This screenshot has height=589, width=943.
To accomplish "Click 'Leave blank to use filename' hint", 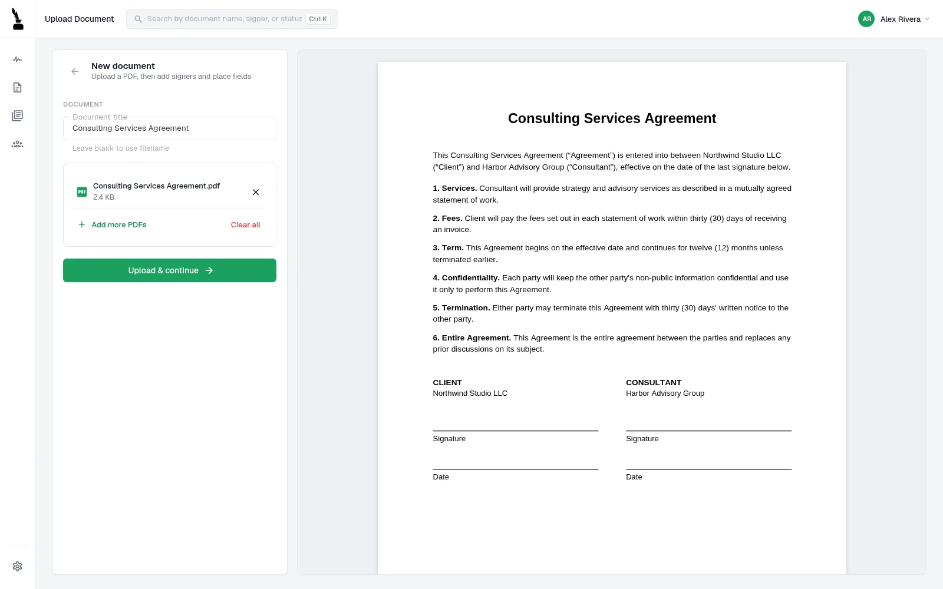I will pyautogui.click(x=121, y=148).
